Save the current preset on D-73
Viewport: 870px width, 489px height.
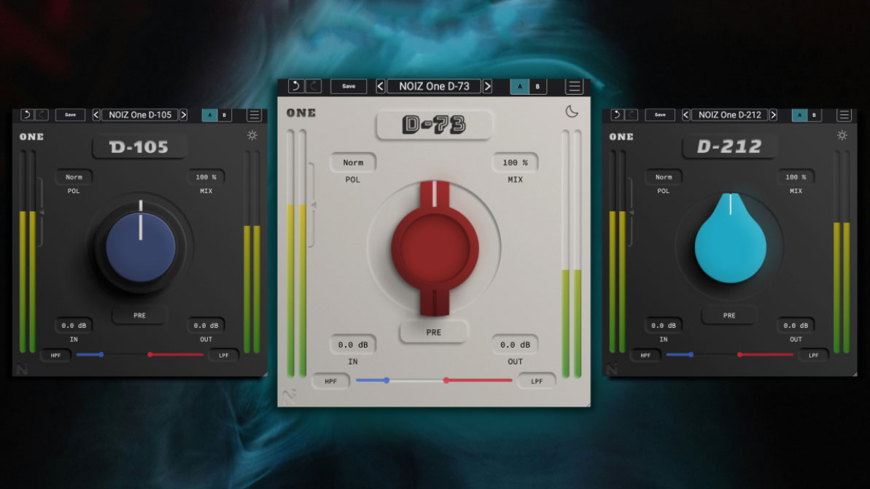(349, 86)
